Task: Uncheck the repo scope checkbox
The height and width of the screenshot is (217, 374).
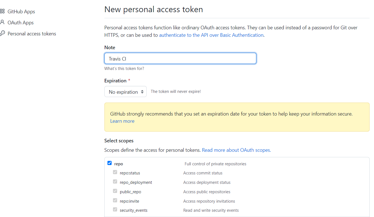Action: (109, 163)
